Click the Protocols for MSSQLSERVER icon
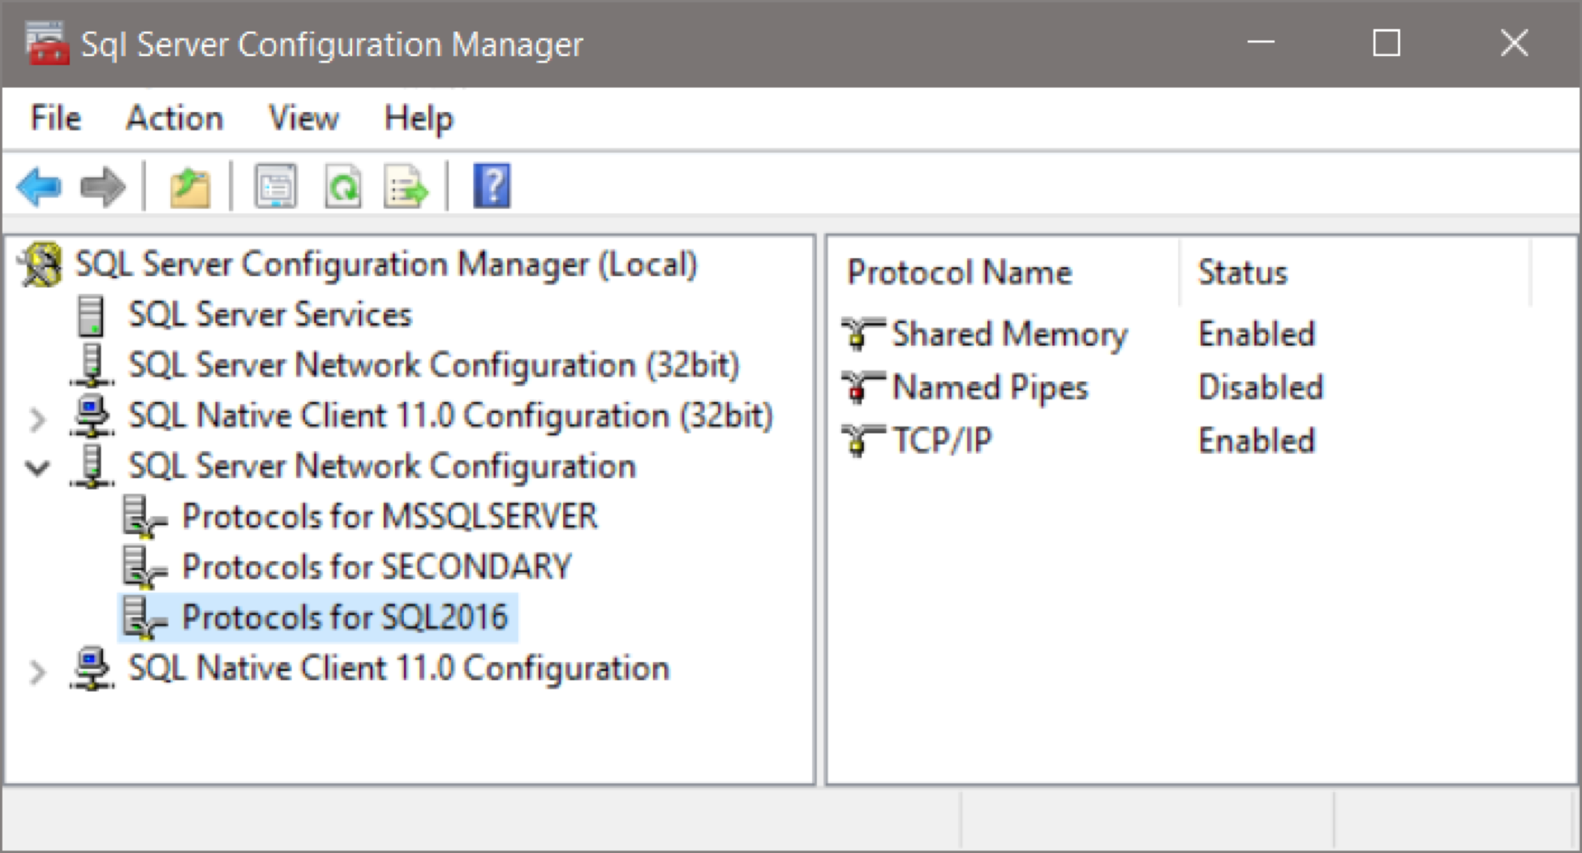The height and width of the screenshot is (853, 1582). tap(145, 517)
